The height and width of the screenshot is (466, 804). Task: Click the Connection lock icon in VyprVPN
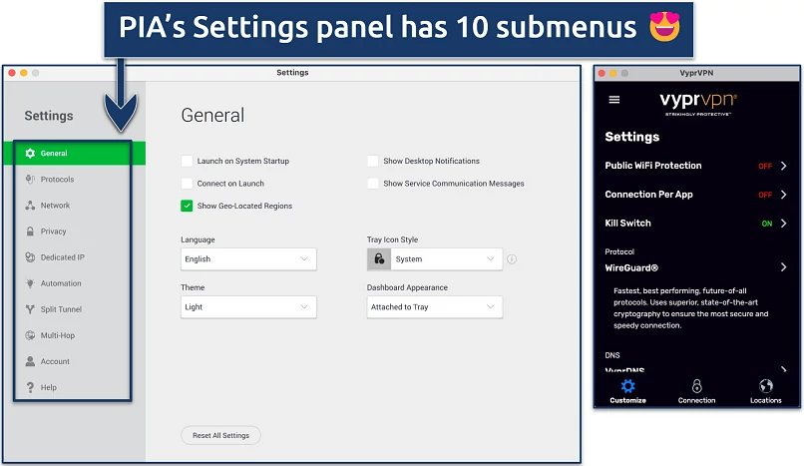click(697, 386)
